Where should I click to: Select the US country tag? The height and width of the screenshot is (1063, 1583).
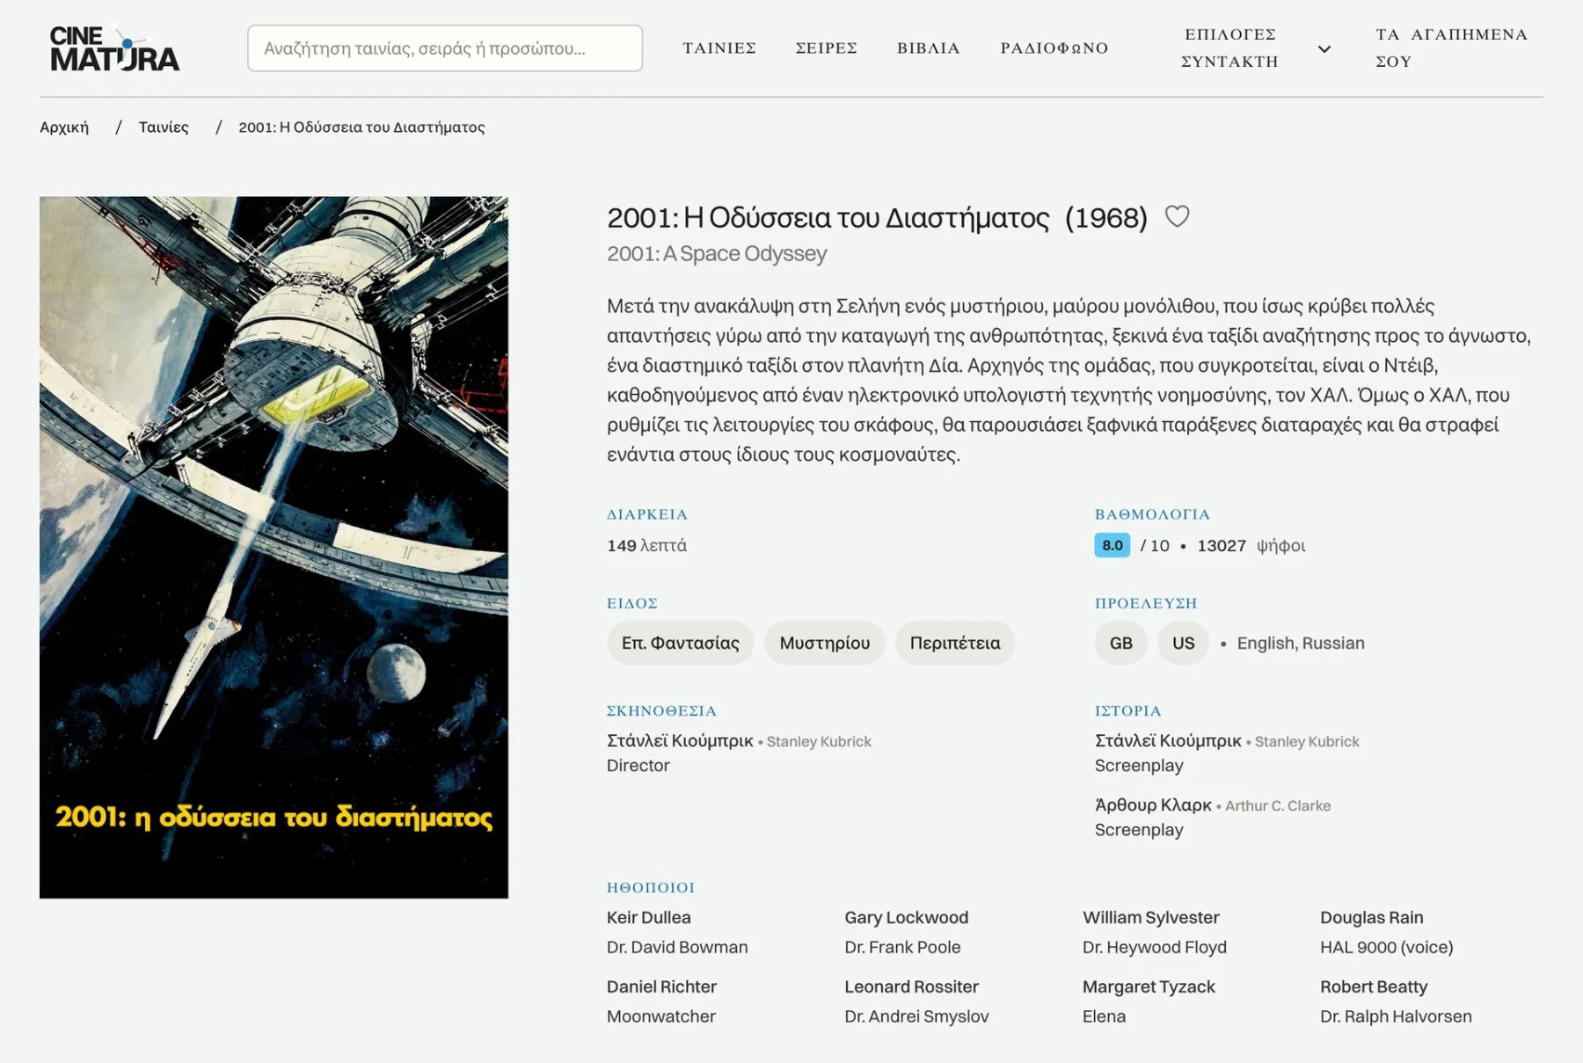coord(1184,643)
